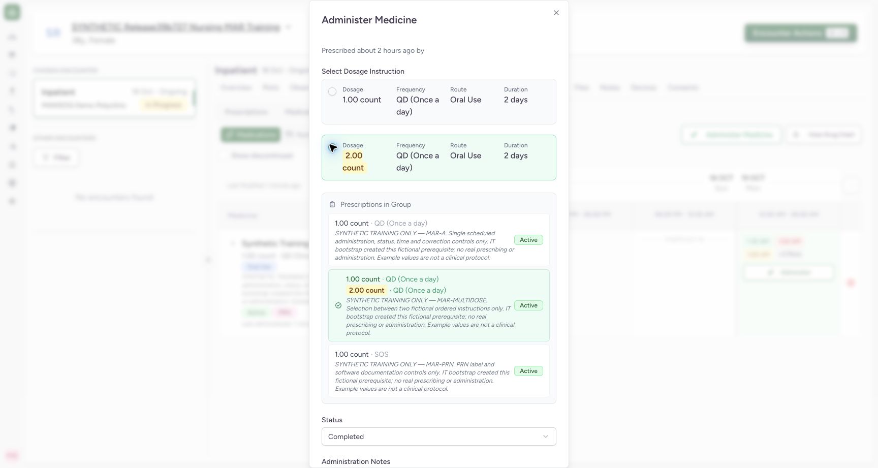The image size is (878, 468).
Task: Click the MAR-MULTIDOSE prescription description text
Action: 430,317
